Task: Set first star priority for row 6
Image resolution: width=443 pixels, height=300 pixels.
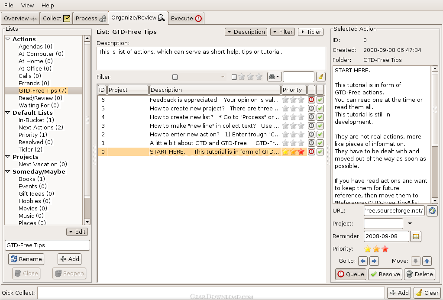Action: (285, 100)
